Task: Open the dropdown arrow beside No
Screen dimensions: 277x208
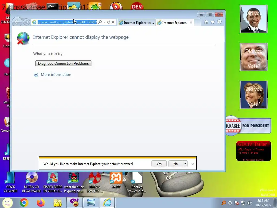Action: 185,164
